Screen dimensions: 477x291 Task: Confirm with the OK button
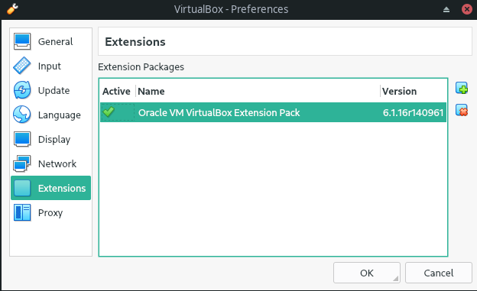367,273
